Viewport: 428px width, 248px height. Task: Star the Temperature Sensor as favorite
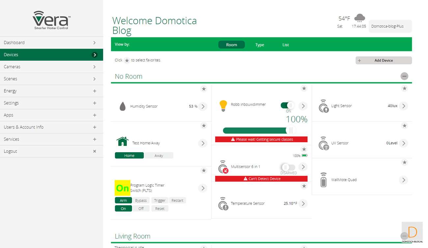304,186
